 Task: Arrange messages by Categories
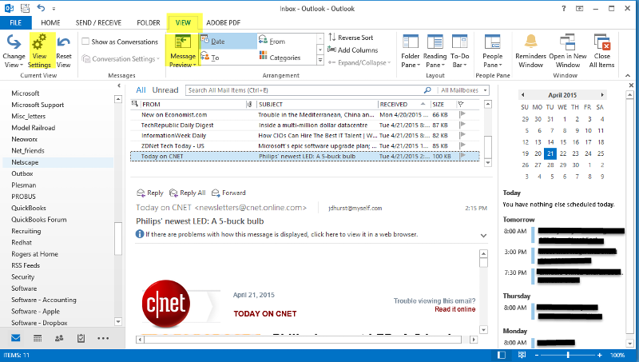(x=286, y=58)
